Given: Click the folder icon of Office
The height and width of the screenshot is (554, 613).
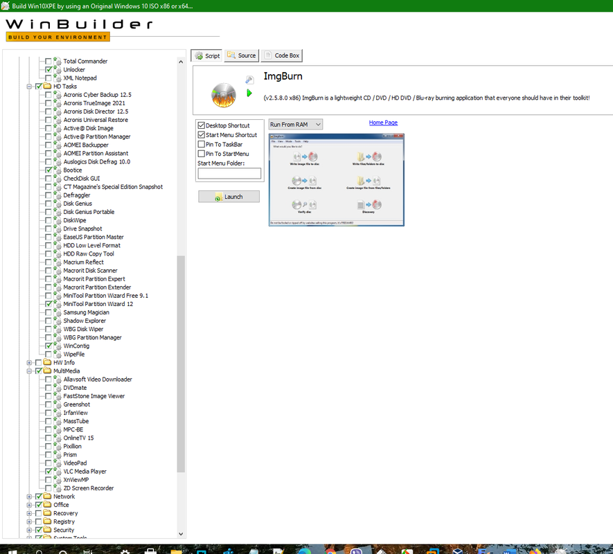Looking at the screenshot, I should pos(47,504).
